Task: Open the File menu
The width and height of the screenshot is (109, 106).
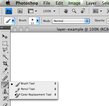Action: coord(47,3)
